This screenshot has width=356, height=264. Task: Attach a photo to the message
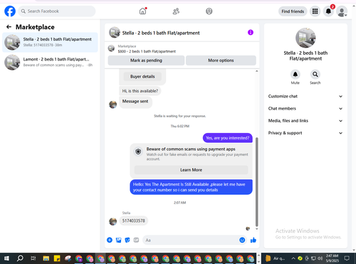coord(118,240)
